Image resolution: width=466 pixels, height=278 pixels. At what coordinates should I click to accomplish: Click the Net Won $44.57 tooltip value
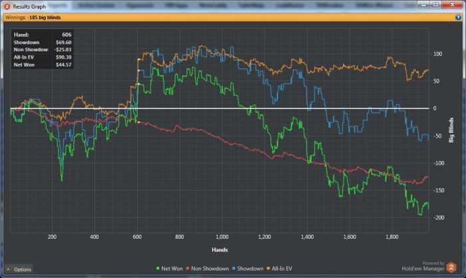pyautogui.click(x=63, y=65)
